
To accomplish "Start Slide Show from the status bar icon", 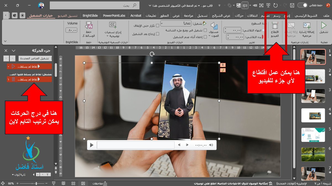I will point(53,183).
